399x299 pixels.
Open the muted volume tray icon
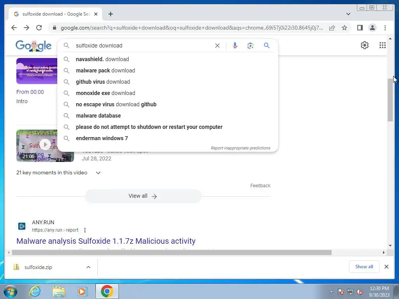[x=360, y=292]
